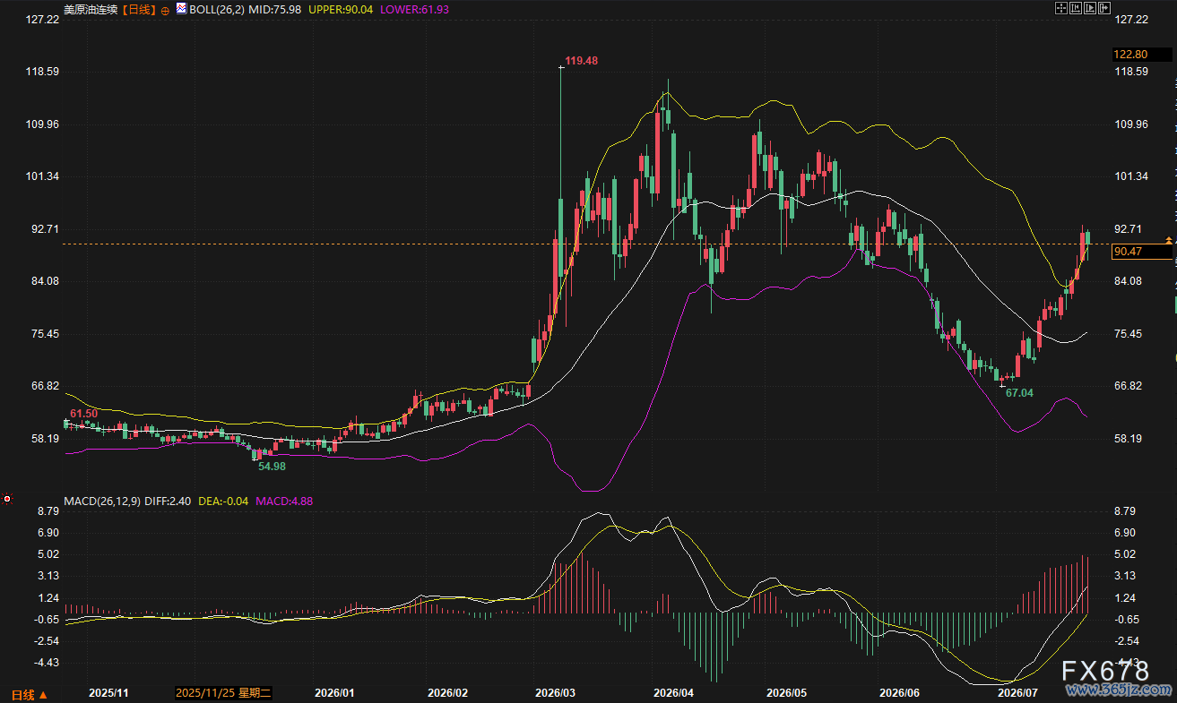1177x703 pixels.
Task: Click the 67.04 low price label
Action: tap(1019, 392)
